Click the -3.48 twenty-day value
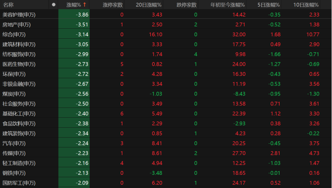 [156, 173]
